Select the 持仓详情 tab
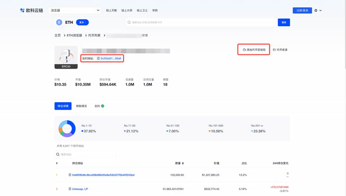Image resolution: width=346 pixels, height=196 pixels. [x=63, y=106]
